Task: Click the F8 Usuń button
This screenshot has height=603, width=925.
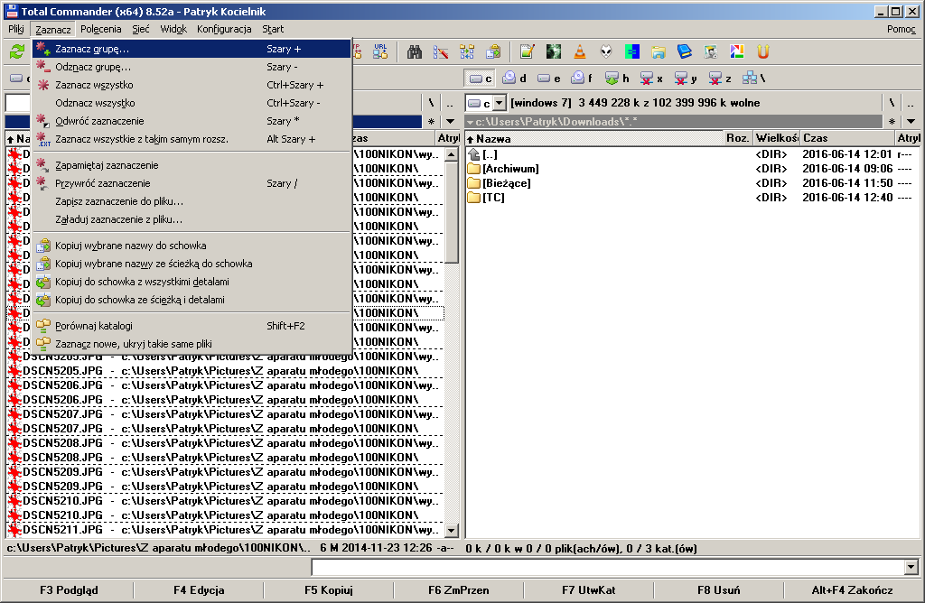Action: 718,590
